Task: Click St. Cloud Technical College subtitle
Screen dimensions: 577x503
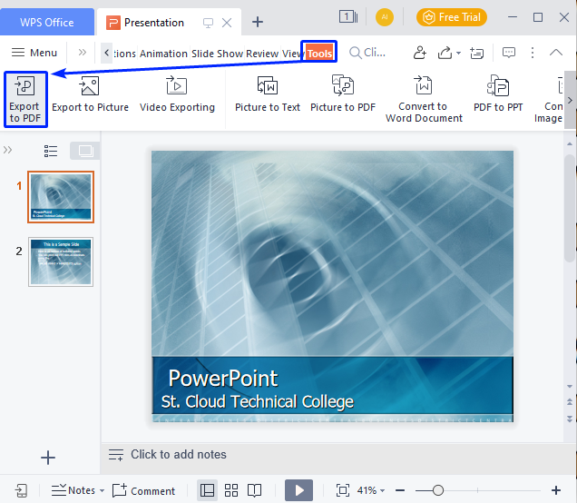Action: (258, 401)
